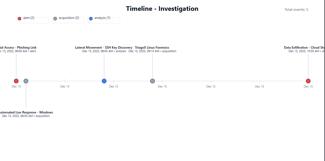The image size is (325, 161).
Task: Click the 'Total events: 5' counter text
Action: point(297,9)
